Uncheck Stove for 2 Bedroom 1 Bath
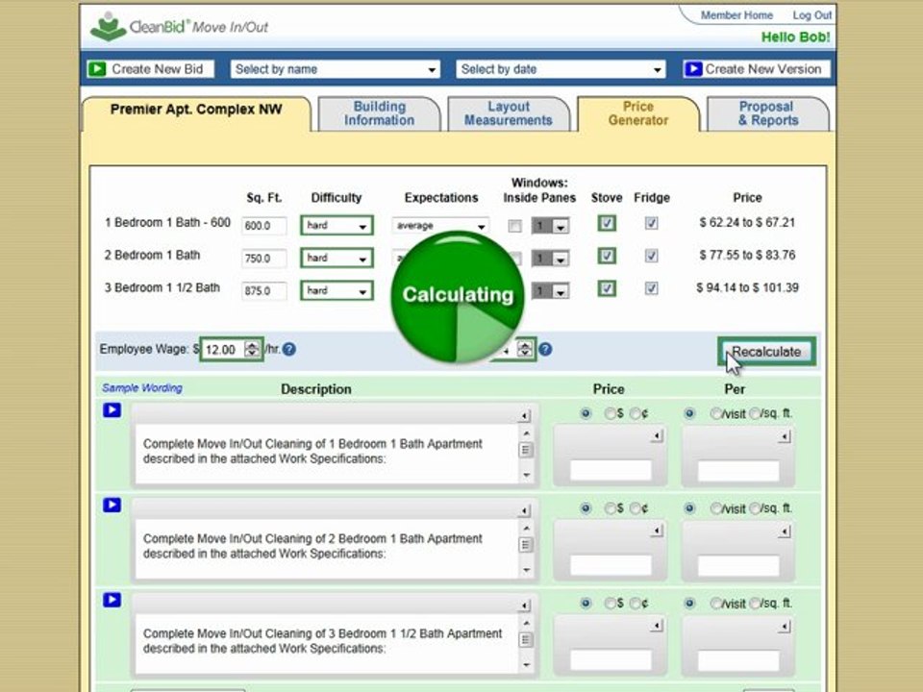 (x=607, y=256)
